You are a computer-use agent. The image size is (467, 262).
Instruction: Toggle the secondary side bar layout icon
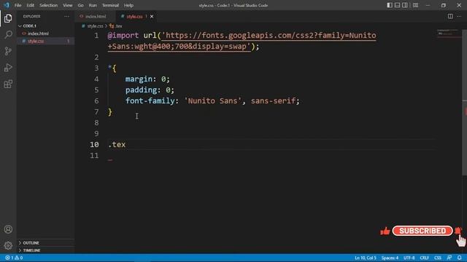[405, 5]
